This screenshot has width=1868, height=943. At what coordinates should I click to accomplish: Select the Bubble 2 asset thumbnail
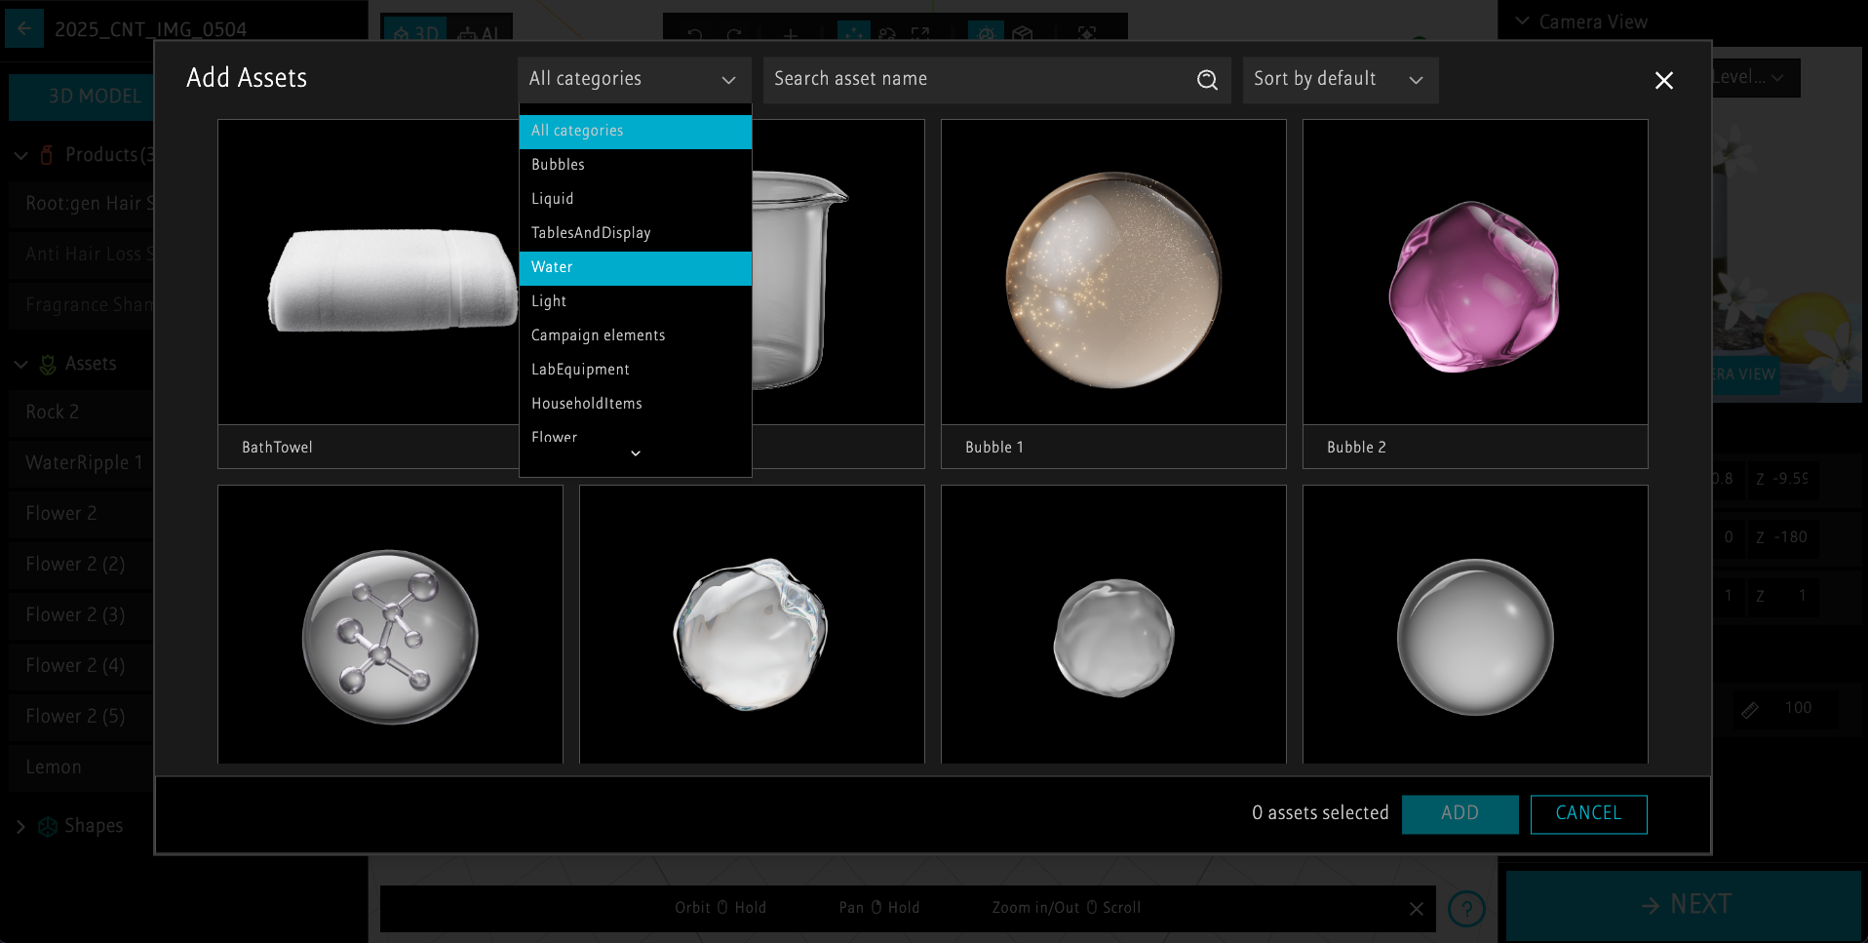1475,272
